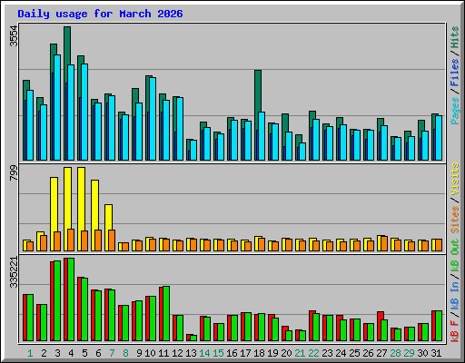Click day 22 on the x-axis
Image resolution: width=465 pixels, height=363 pixels.
313,353
